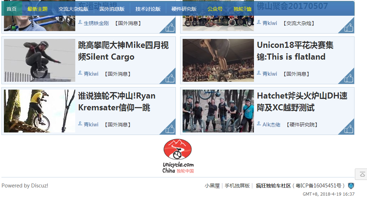Like the Ryan Kremsater post thumbs-up
The image size is (367, 211).
point(170,129)
